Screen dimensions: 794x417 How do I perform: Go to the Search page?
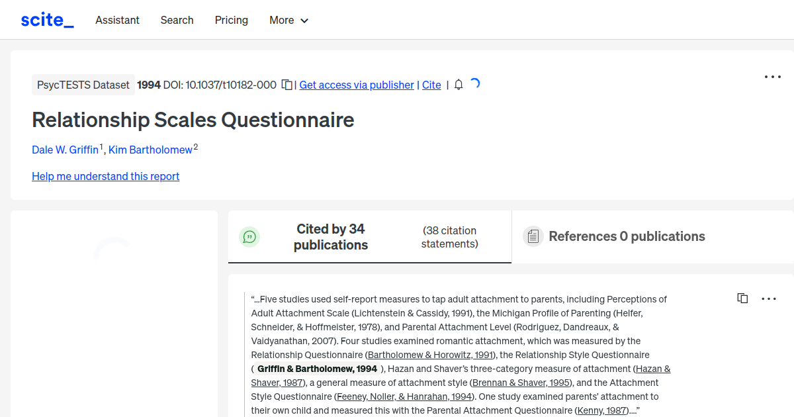[177, 20]
